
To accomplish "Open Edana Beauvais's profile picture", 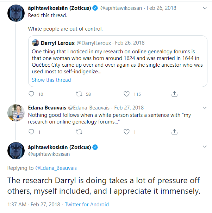I will click(x=16, y=113).
